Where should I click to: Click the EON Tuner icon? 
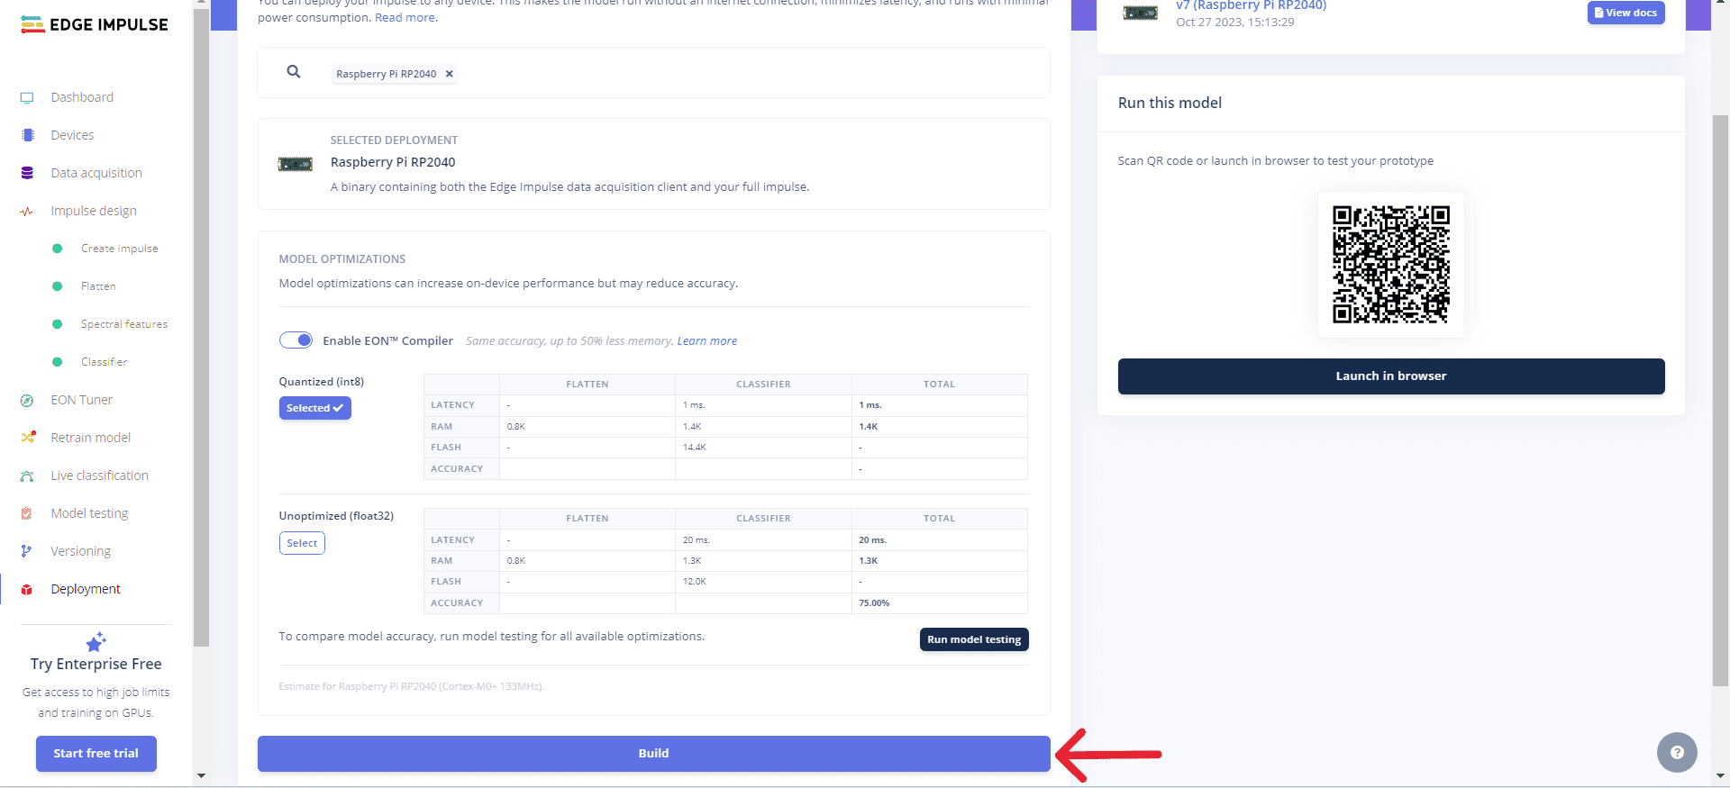click(27, 401)
